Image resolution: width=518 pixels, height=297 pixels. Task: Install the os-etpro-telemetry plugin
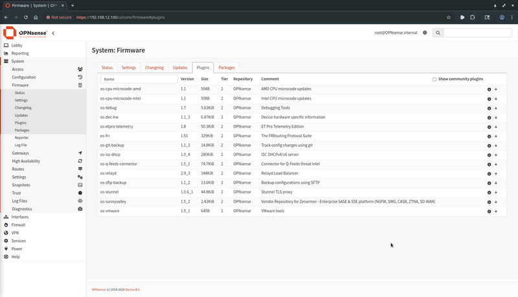(x=496, y=127)
